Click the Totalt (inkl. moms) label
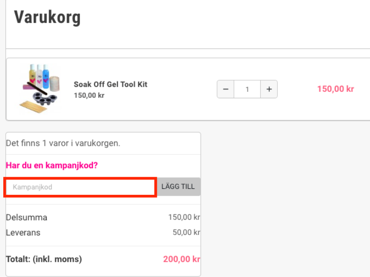370x277 pixels. pyautogui.click(x=44, y=259)
